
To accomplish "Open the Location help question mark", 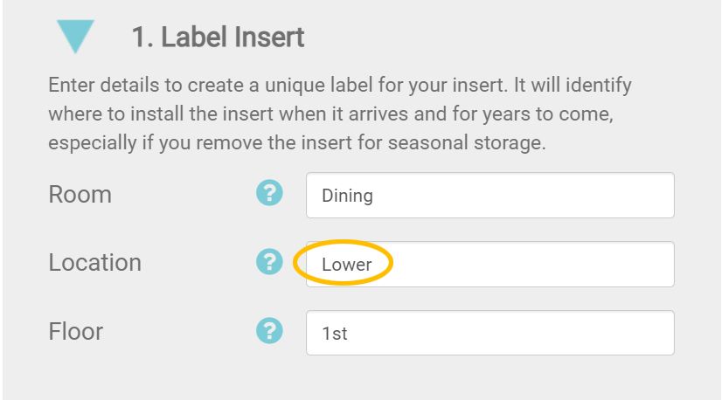I will 269,261.
